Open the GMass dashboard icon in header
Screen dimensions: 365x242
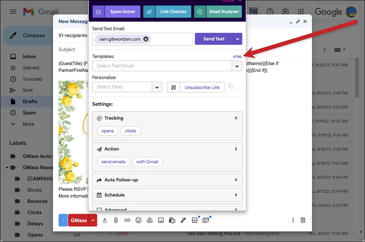(x=253, y=12)
